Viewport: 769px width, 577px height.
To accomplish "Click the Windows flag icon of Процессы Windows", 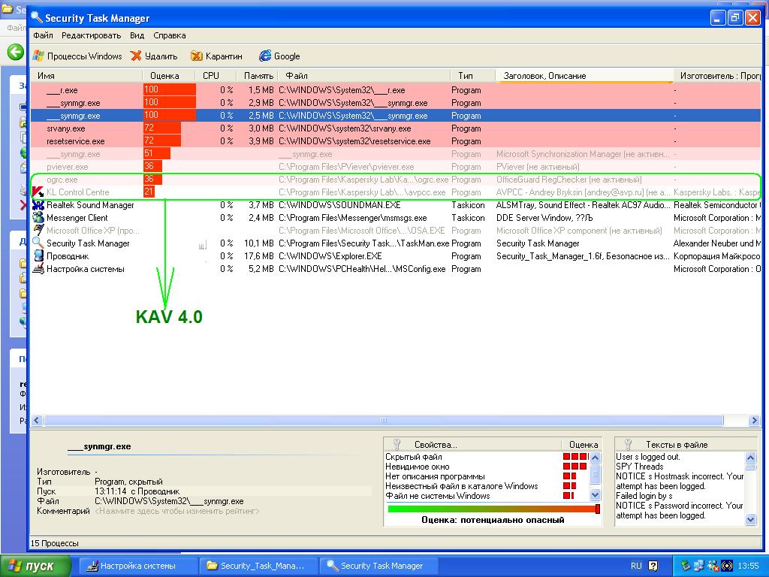I will [x=38, y=56].
